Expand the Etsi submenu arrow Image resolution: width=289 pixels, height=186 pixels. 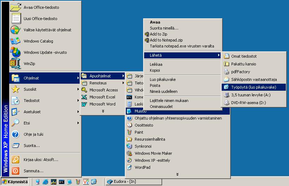78,123
